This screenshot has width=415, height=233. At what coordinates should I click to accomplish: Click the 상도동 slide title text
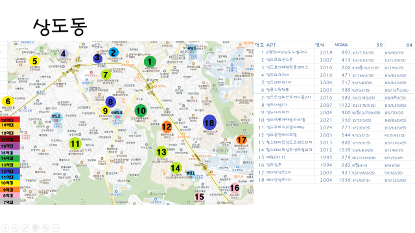coord(60,27)
